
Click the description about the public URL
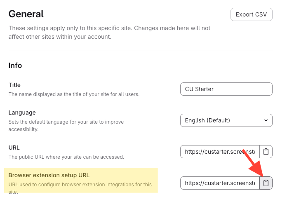pyautogui.click(x=66, y=157)
